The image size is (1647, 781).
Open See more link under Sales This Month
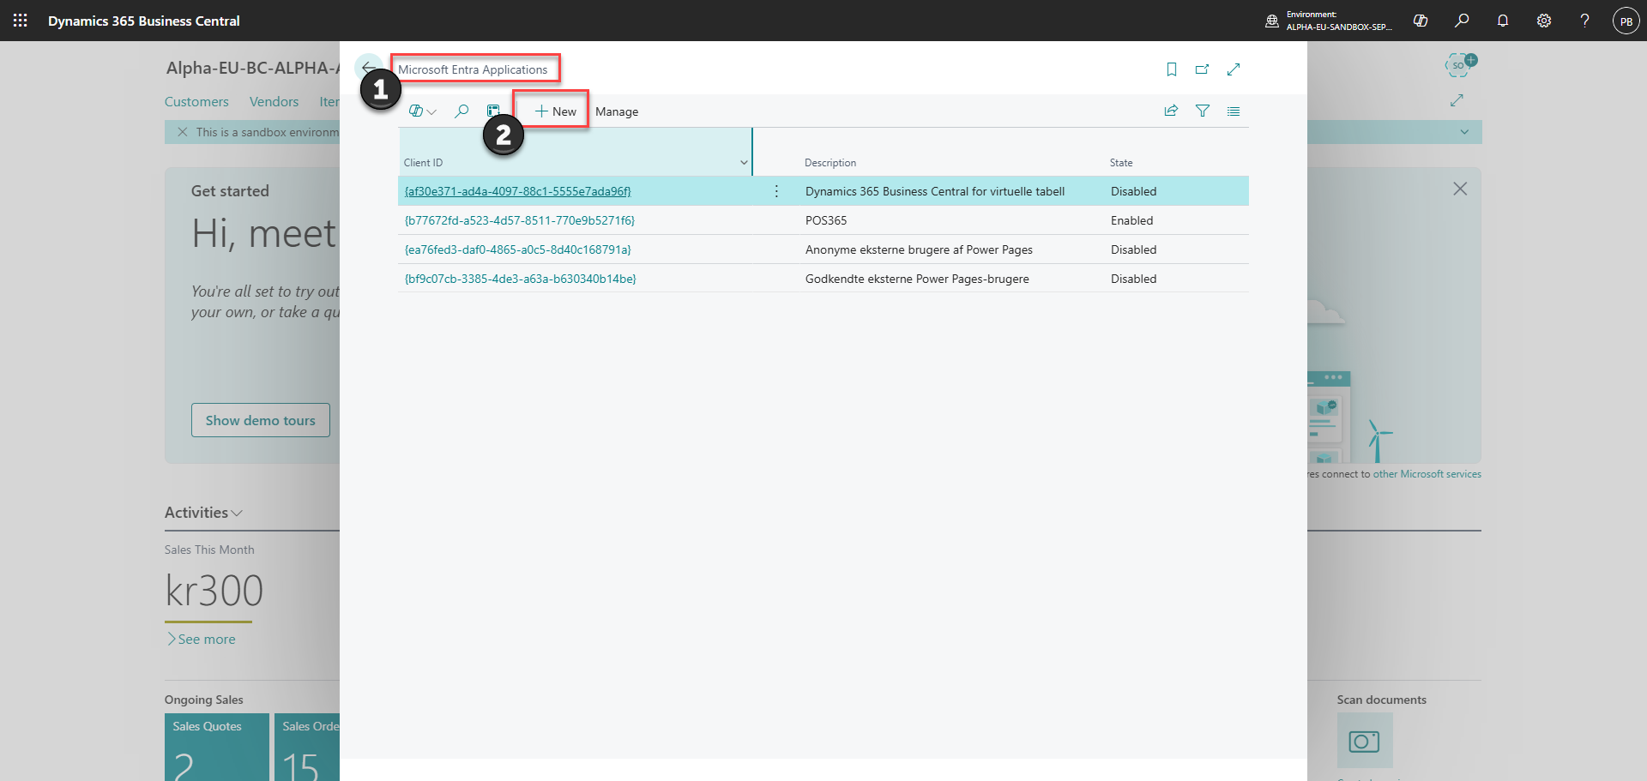(202, 640)
